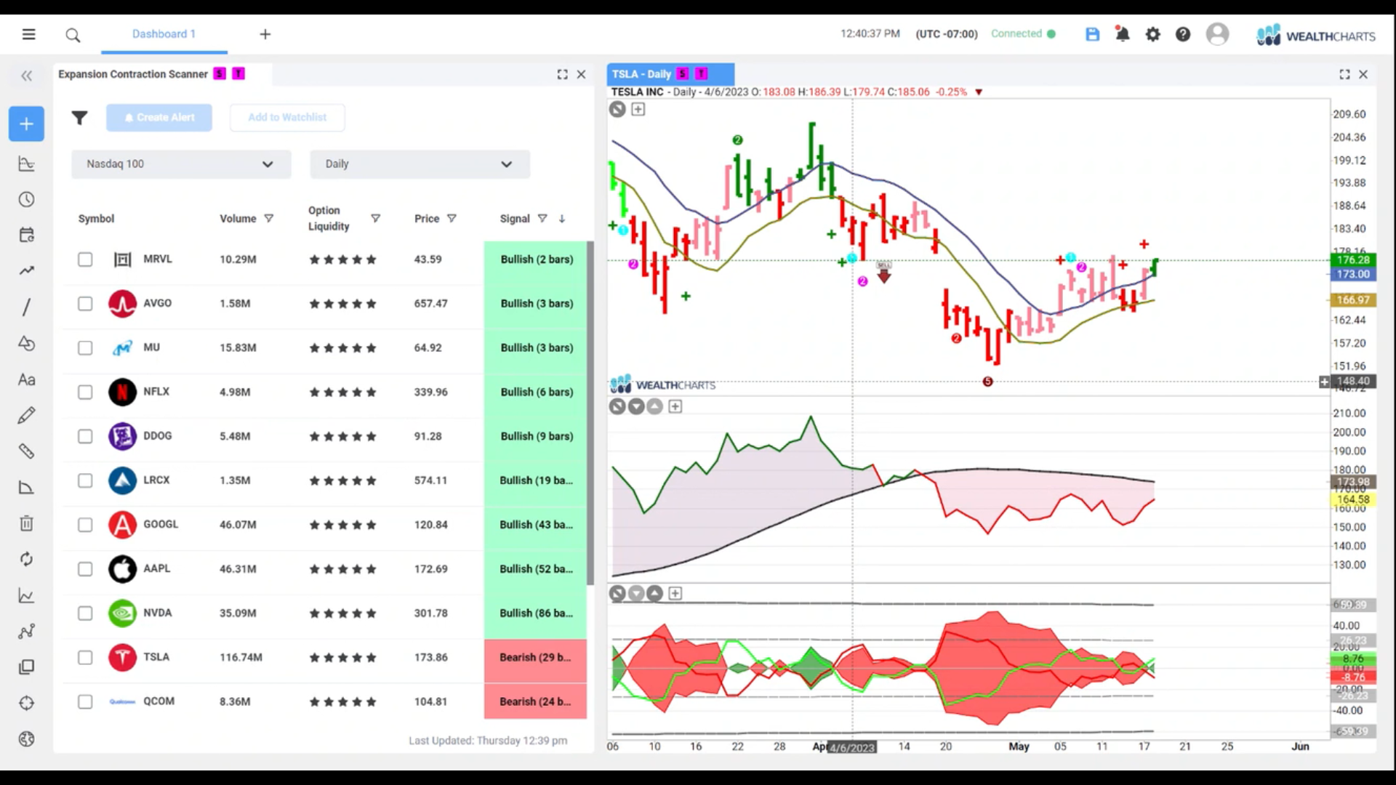The width and height of the screenshot is (1396, 785).
Task: Open the Signal column filter
Action: (x=542, y=218)
